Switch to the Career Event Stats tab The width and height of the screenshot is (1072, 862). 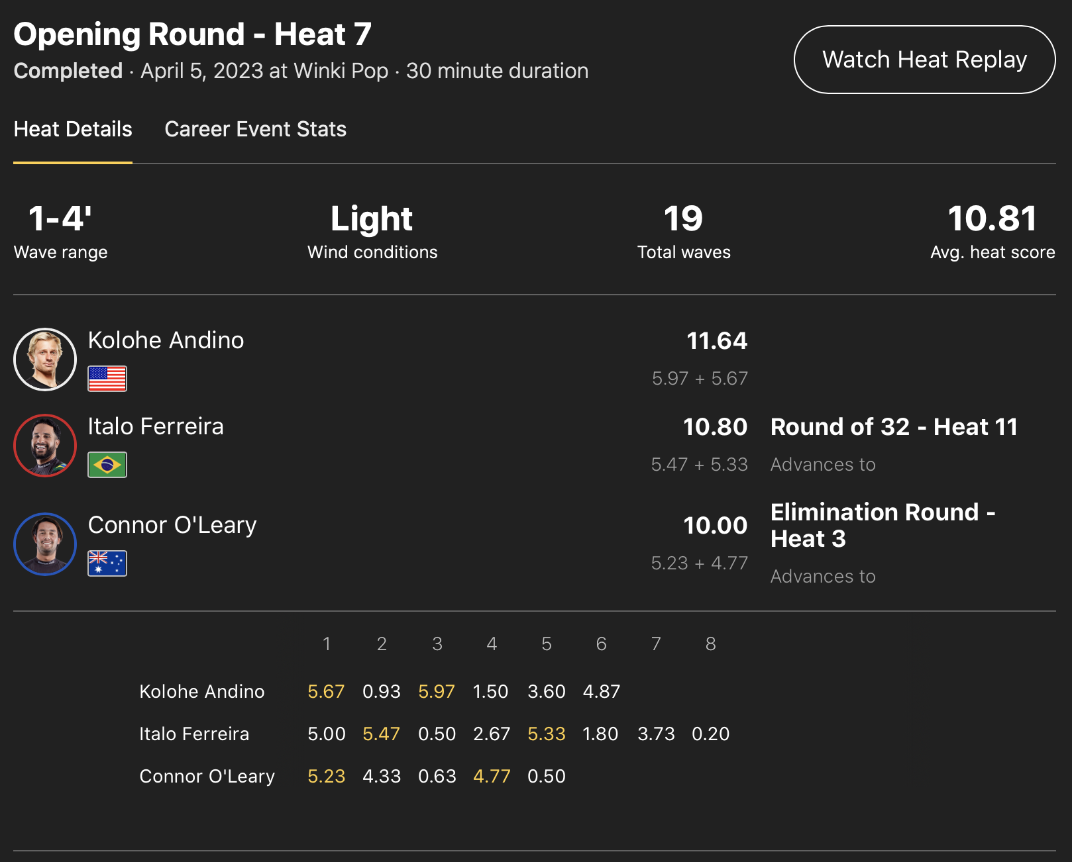point(255,129)
